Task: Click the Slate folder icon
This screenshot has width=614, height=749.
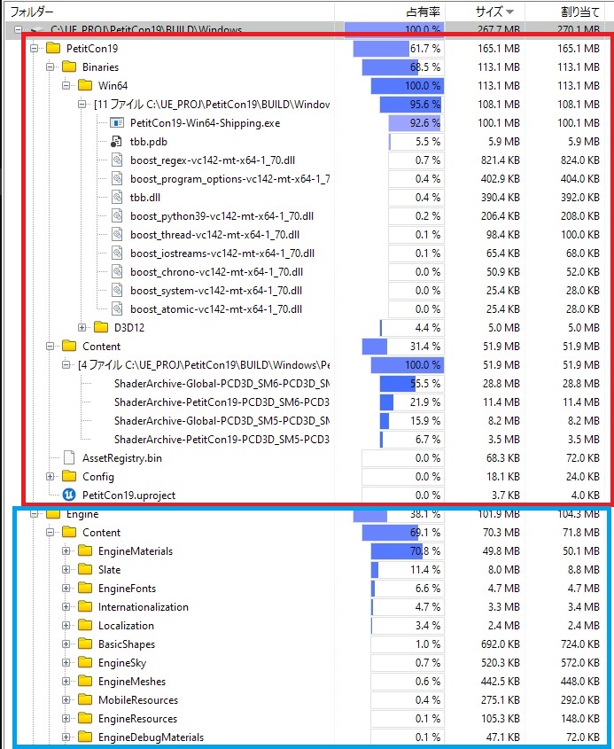Action: click(85, 569)
